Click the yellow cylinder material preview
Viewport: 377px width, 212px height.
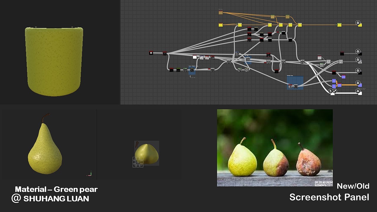coord(54,61)
